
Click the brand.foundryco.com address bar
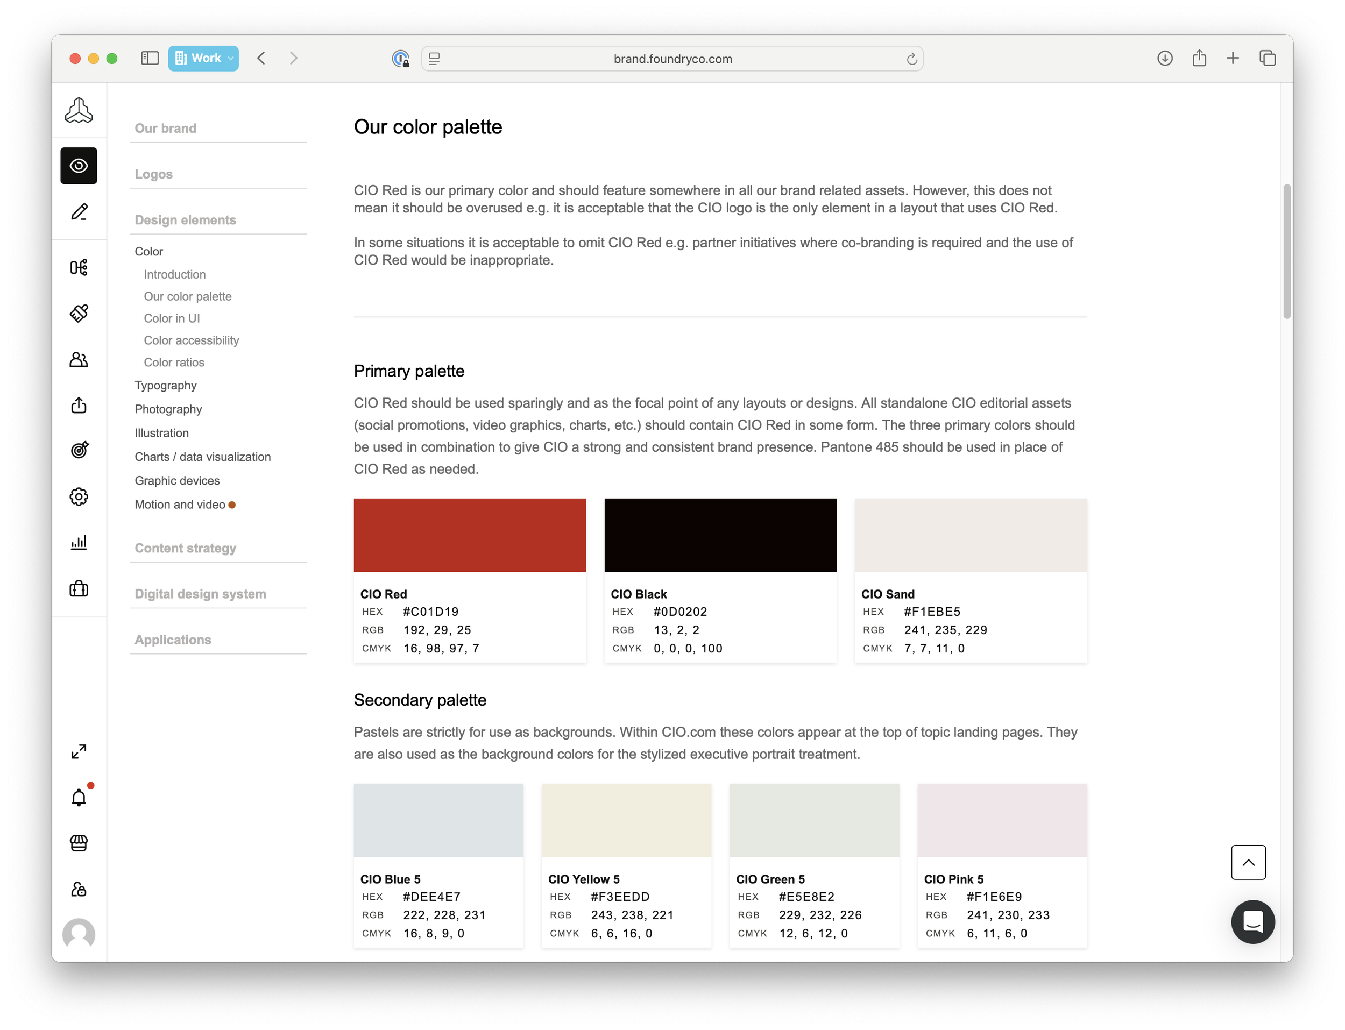672,59
